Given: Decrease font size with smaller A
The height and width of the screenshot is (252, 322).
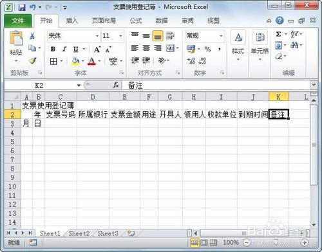Looking at the screenshot, I should 108,50.
